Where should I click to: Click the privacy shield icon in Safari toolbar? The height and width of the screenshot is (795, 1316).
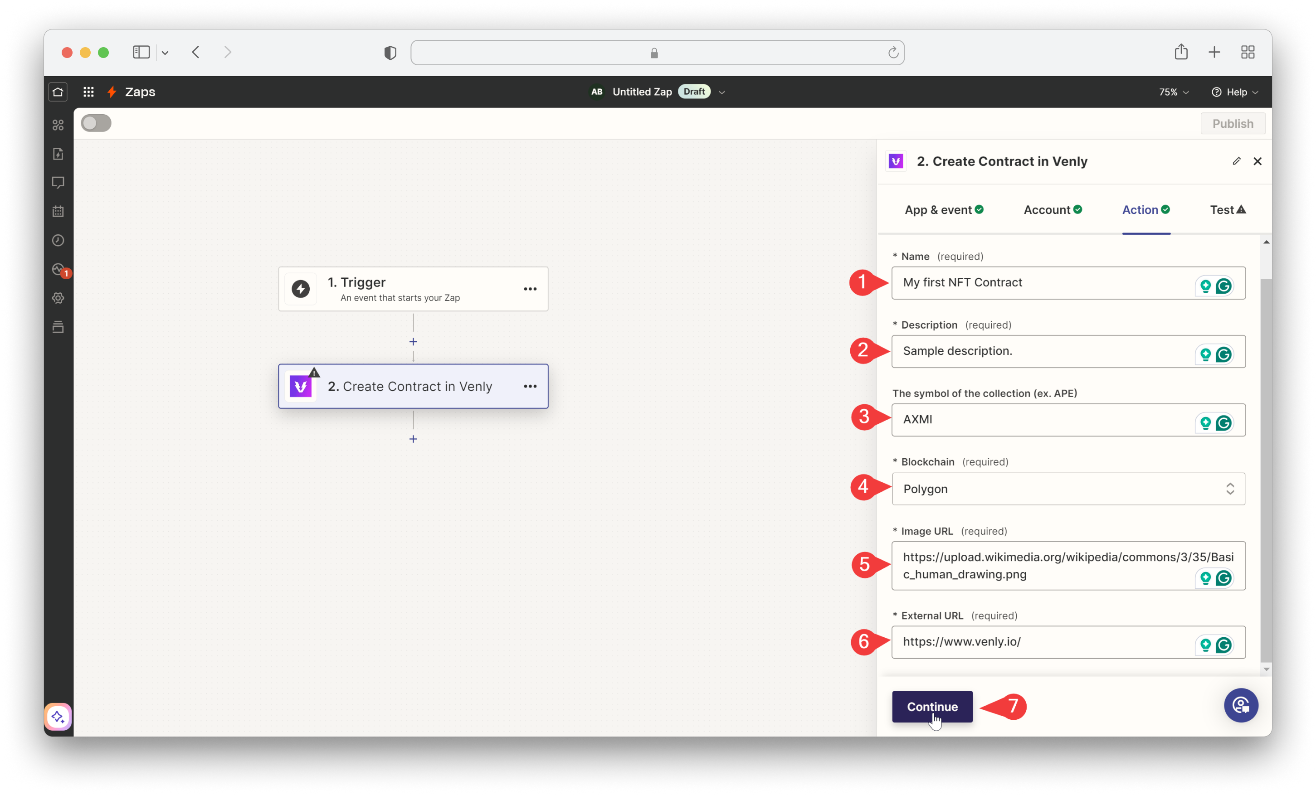click(390, 52)
